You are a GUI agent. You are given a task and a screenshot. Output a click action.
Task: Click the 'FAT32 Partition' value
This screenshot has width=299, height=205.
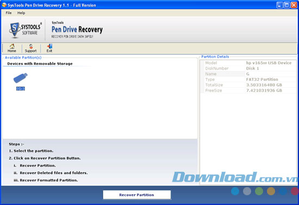262,79
